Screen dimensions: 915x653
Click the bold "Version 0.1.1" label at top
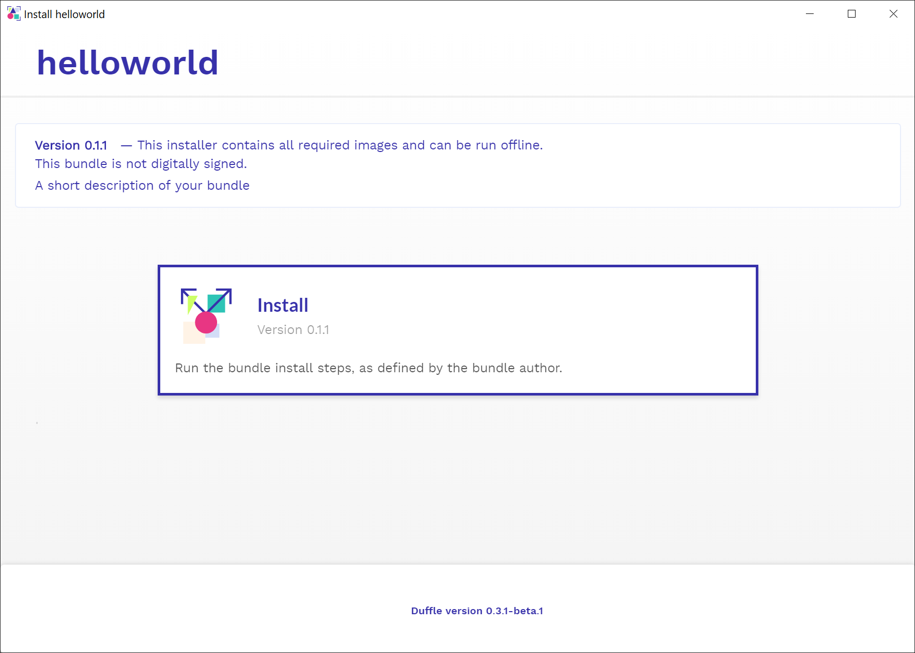(71, 145)
